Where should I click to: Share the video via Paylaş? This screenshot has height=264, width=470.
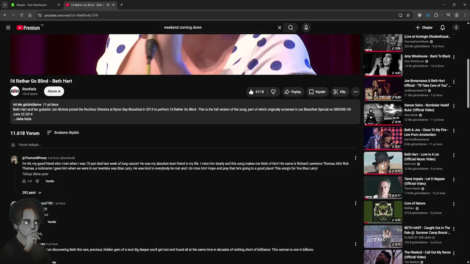coord(293,92)
